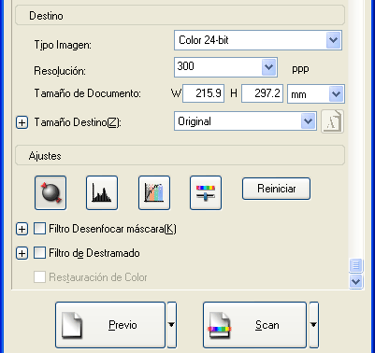Enable Filtro de Destramado checkbox
This screenshot has width=375, height=353.
[x=39, y=253]
